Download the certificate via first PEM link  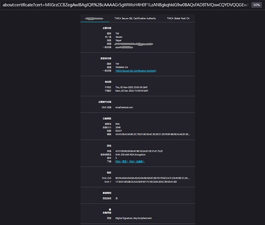pyautogui.click(x=122, y=162)
